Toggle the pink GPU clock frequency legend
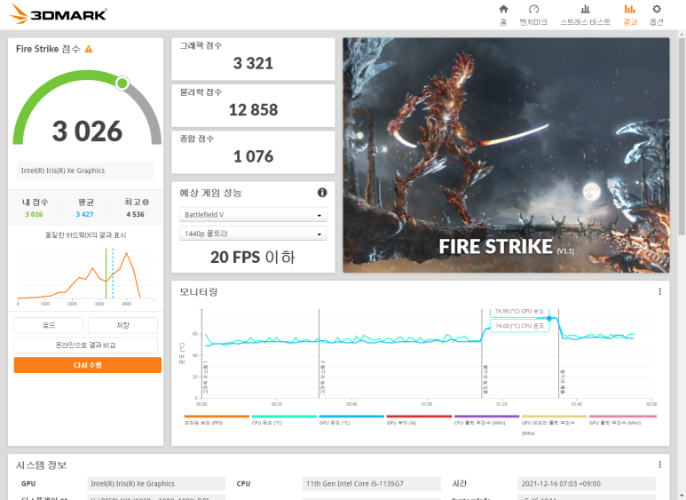Image resolution: width=686 pixels, height=500 pixels. (x=623, y=419)
